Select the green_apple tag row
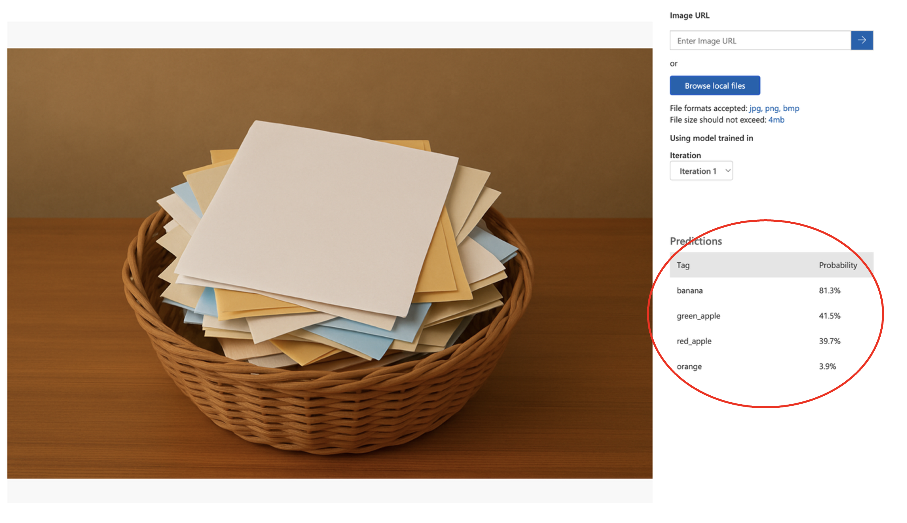 771,316
